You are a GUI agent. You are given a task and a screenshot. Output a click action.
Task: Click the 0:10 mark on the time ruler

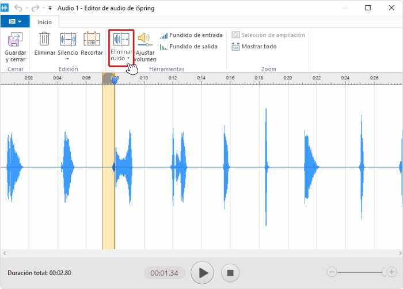(144, 78)
